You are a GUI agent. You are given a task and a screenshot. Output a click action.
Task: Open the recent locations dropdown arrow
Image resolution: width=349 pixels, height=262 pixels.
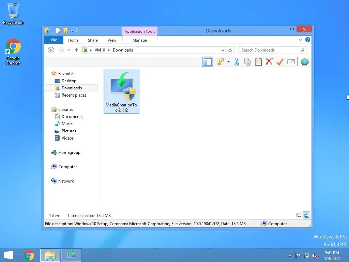pos(69,50)
